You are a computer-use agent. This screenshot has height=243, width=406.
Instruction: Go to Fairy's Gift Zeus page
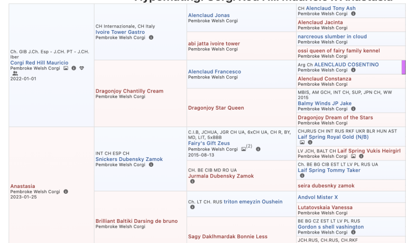pos(209,143)
